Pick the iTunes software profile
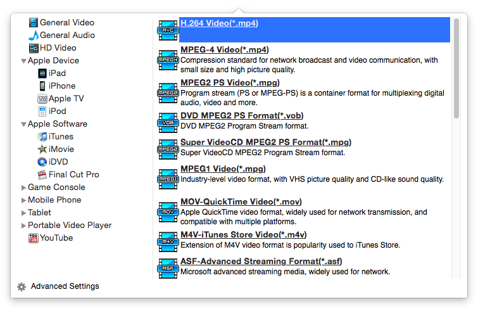 (61, 137)
